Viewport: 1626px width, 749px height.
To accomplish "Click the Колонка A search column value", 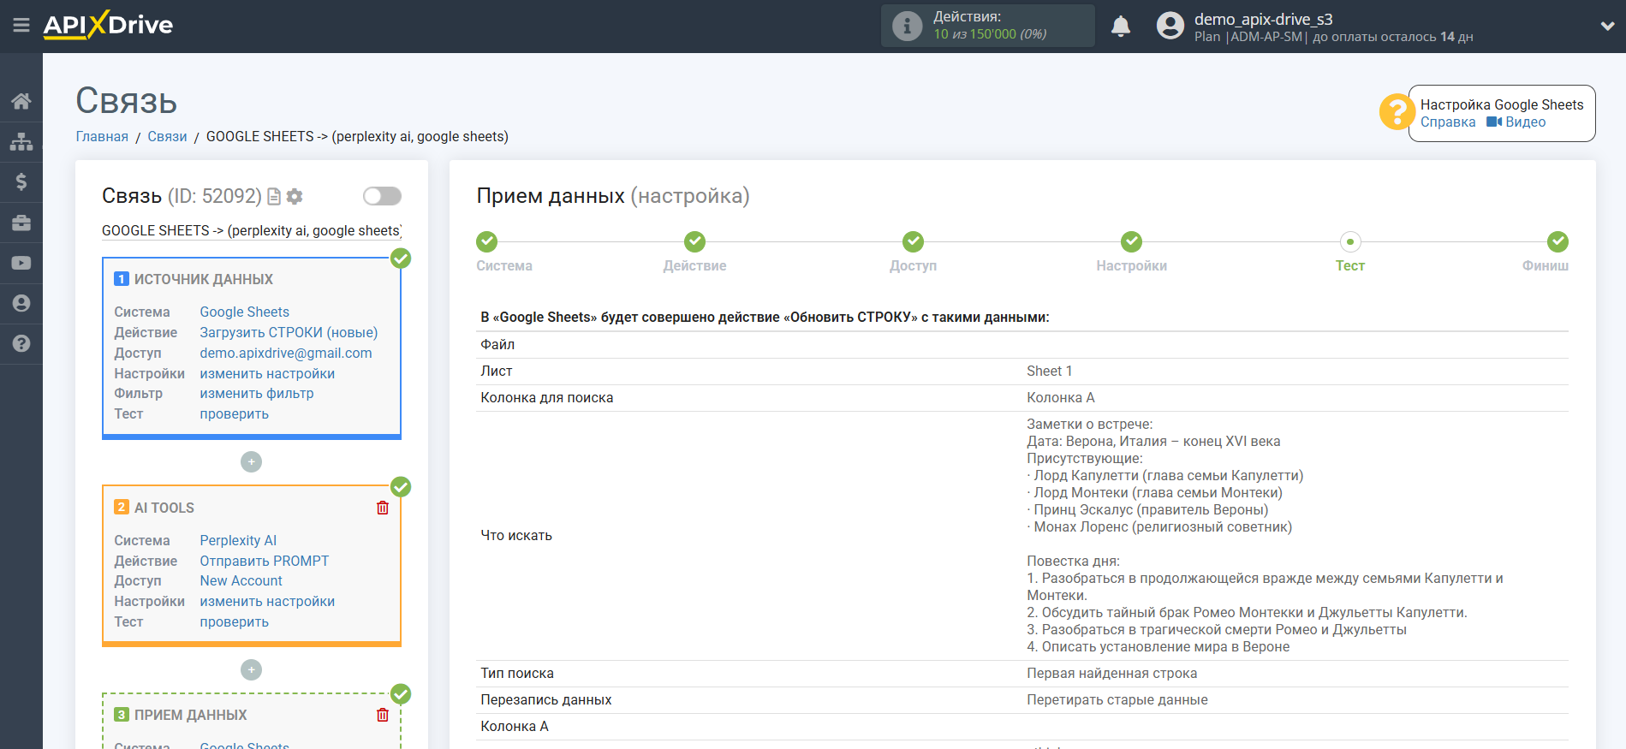I will click(1060, 398).
